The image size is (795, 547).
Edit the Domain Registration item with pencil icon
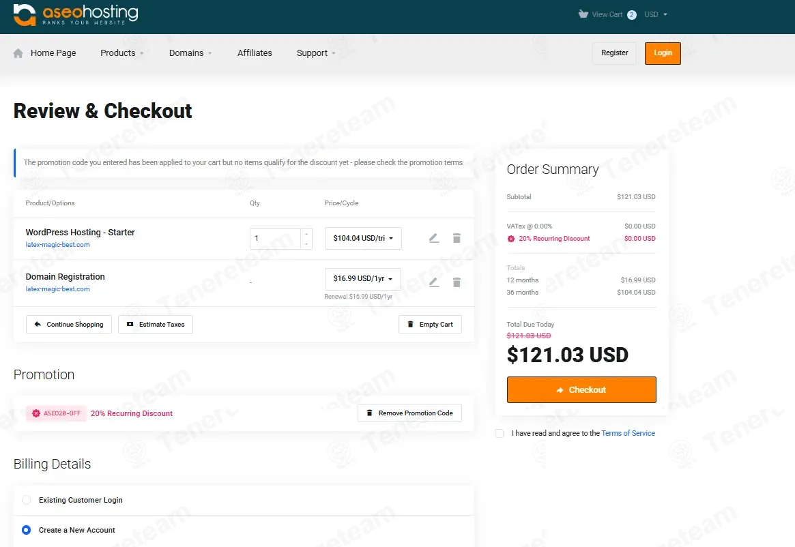point(434,282)
